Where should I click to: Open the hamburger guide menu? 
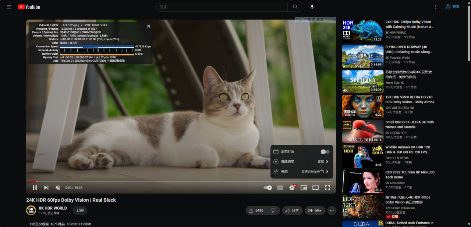[9, 7]
